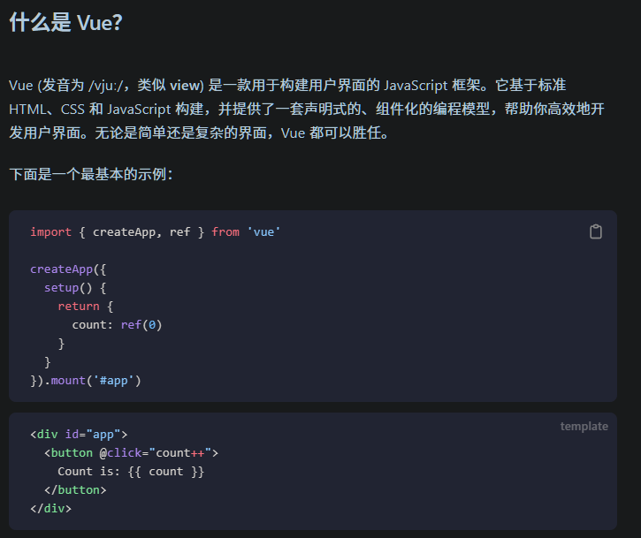Click "from" keyword in the import statement

(x=225, y=231)
